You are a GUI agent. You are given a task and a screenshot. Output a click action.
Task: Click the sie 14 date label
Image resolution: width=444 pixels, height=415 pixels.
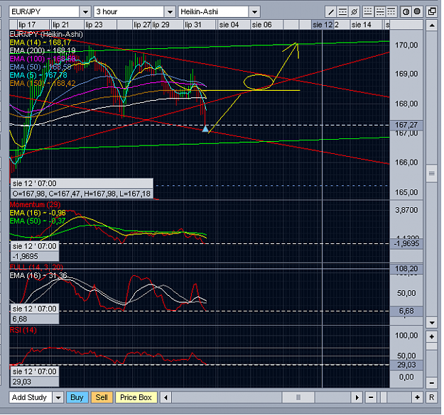[362, 25]
